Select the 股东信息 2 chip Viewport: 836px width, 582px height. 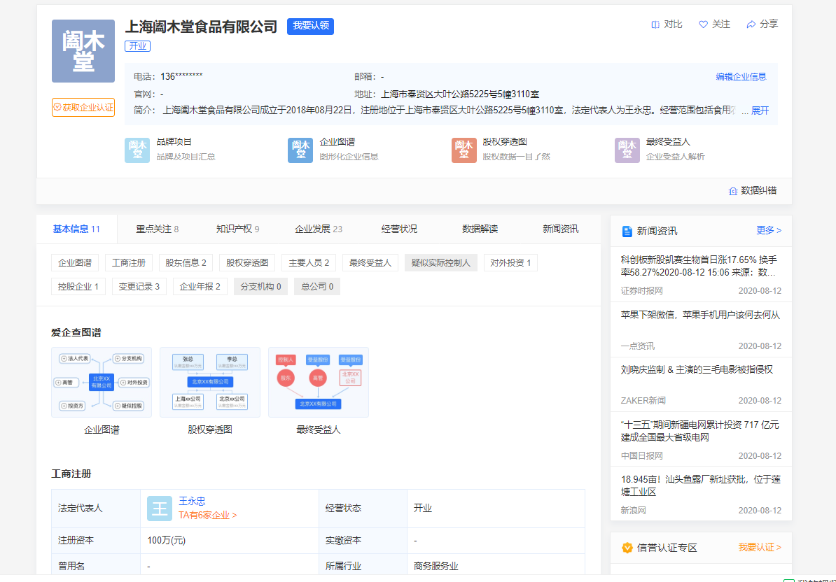(x=186, y=263)
